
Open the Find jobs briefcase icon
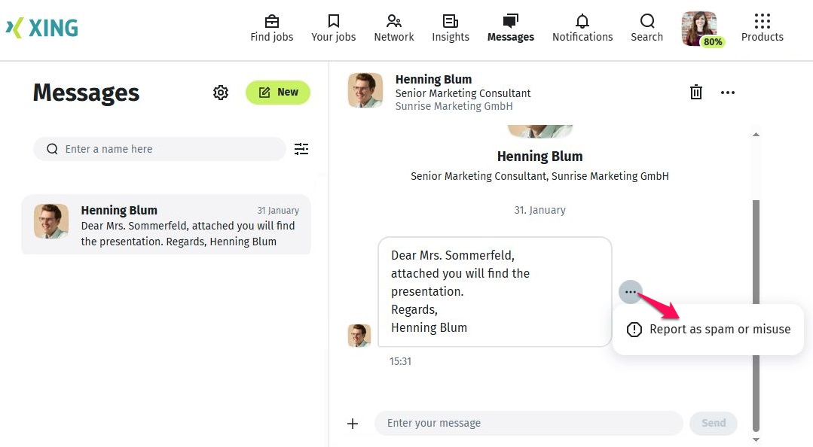coord(272,21)
